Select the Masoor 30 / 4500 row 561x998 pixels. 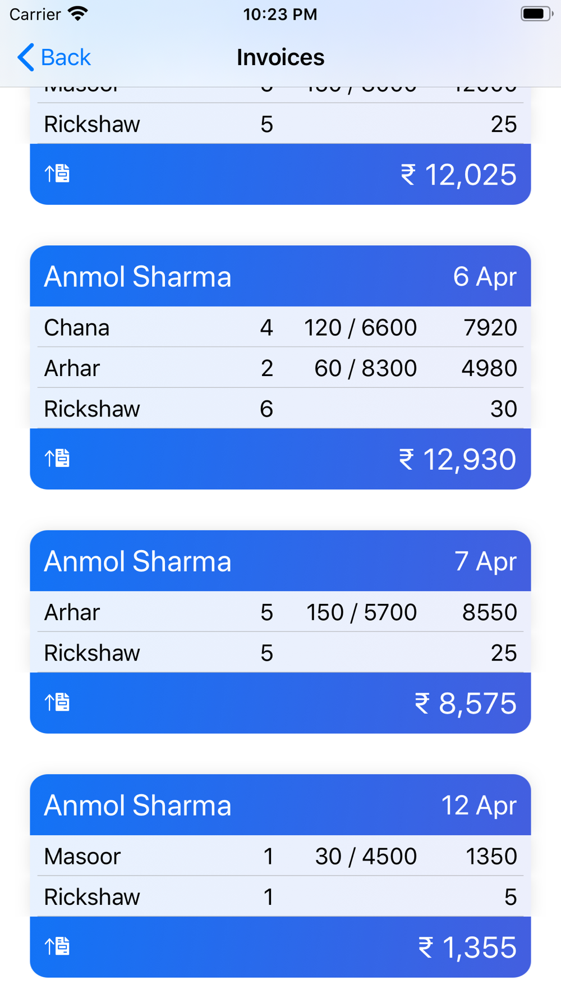coord(280,856)
